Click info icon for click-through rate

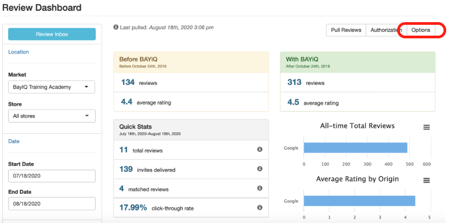click(x=260, y=207)
